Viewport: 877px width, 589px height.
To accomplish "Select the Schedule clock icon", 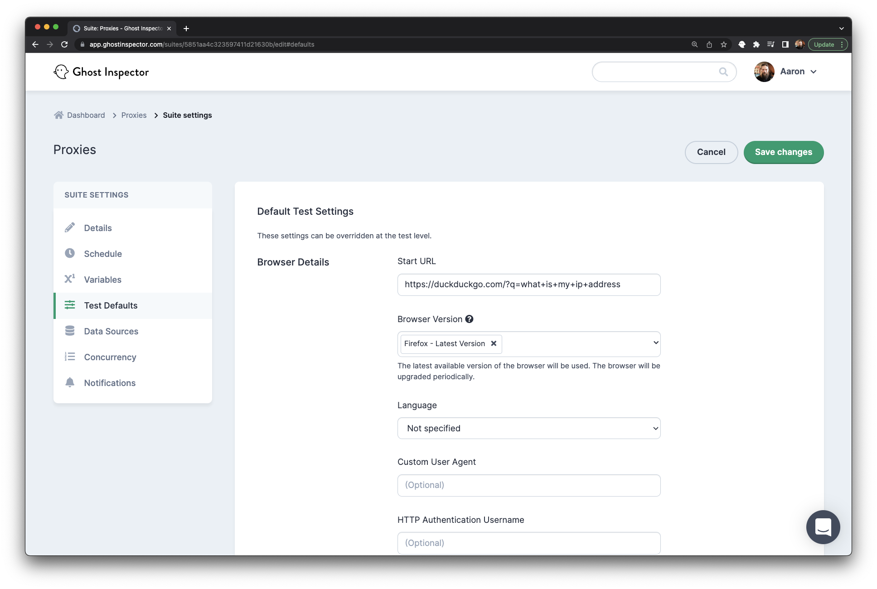I will click(x=70, y=253).
